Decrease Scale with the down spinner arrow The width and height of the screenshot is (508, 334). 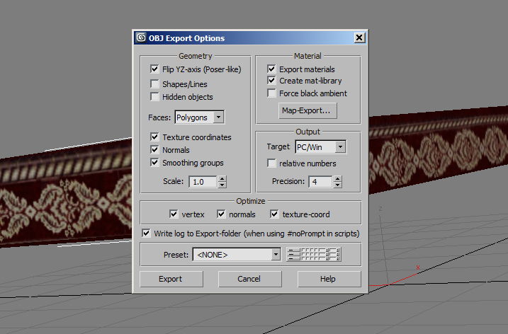pos(222,185)
